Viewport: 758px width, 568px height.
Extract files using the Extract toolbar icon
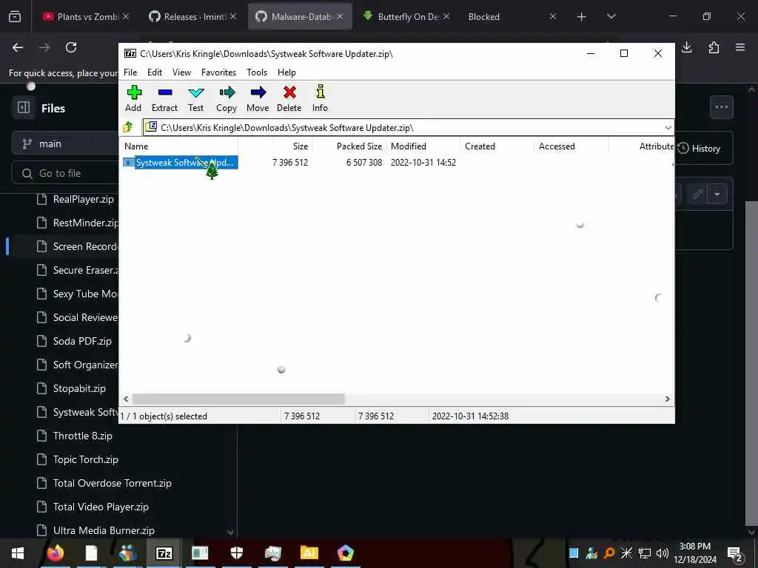(164, 99)
